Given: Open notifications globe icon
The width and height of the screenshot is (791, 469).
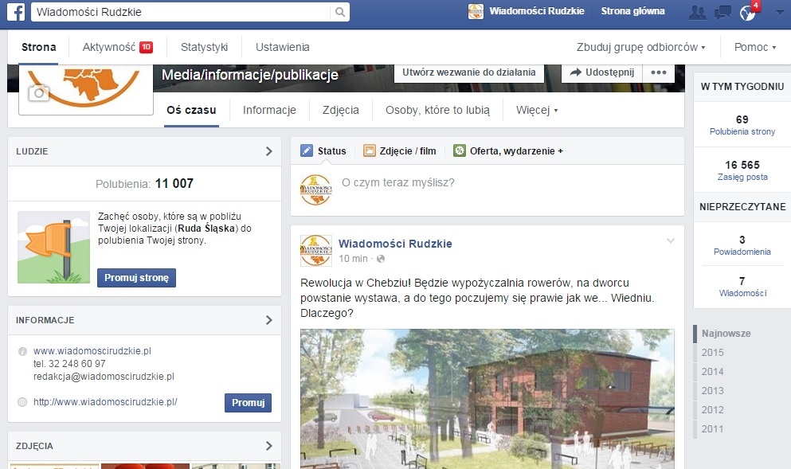Looking at the screenshot, I should [748, 12].
